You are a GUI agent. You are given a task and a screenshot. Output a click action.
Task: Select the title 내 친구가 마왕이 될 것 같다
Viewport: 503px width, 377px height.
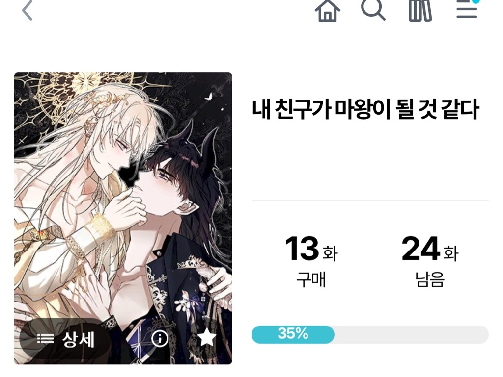[x=365, y=109]
